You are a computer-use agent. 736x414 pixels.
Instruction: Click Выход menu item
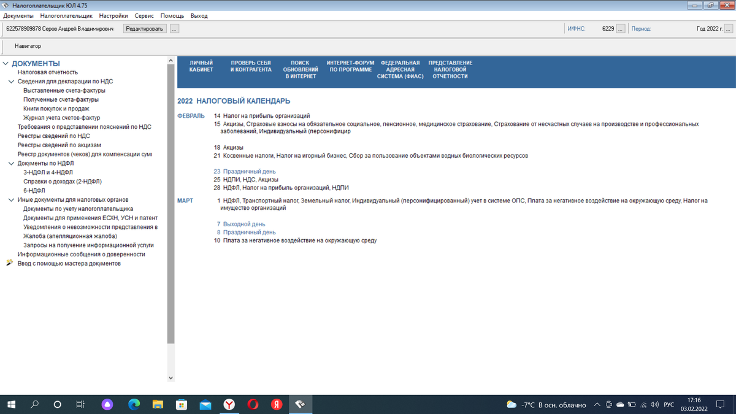[x=199, y=16]
